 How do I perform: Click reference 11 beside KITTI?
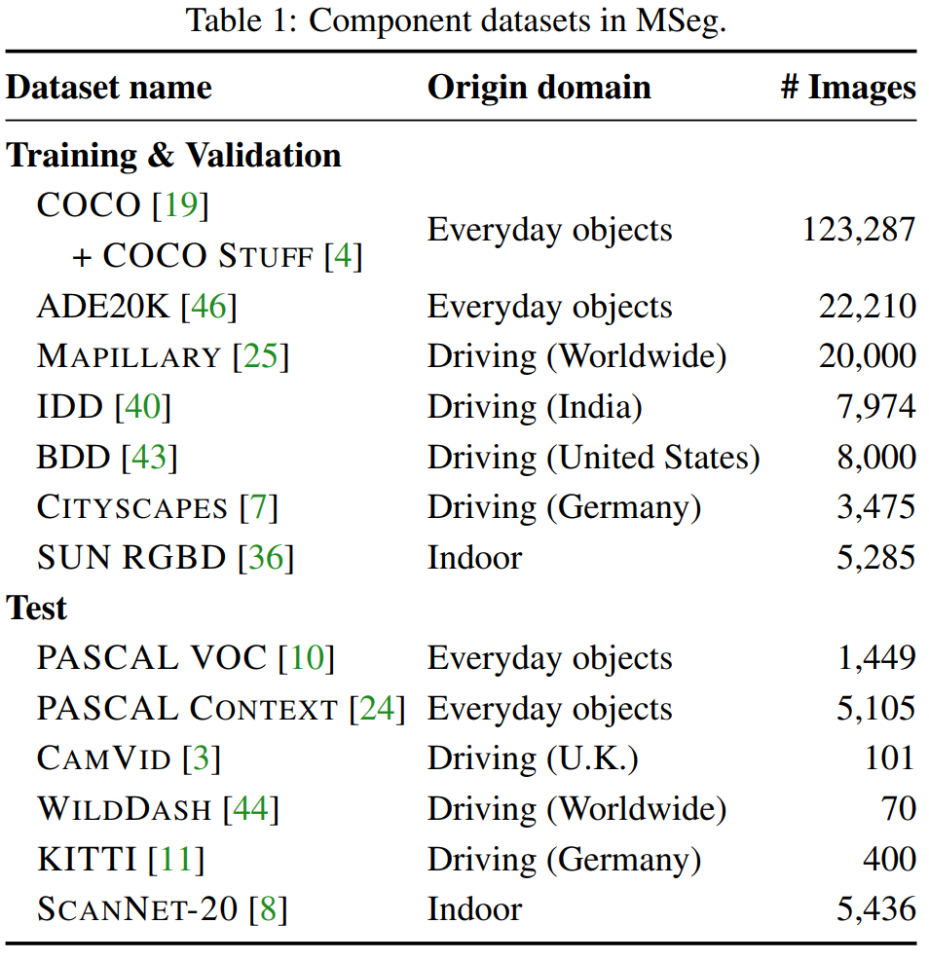click(176, 859)
